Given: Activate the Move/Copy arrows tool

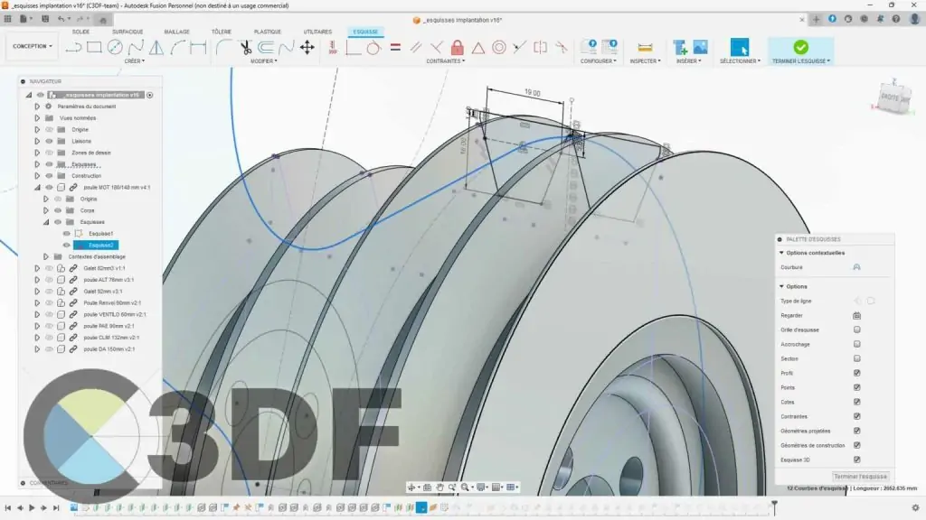Looking at the screenshot, I should click(x=307, y=47).
